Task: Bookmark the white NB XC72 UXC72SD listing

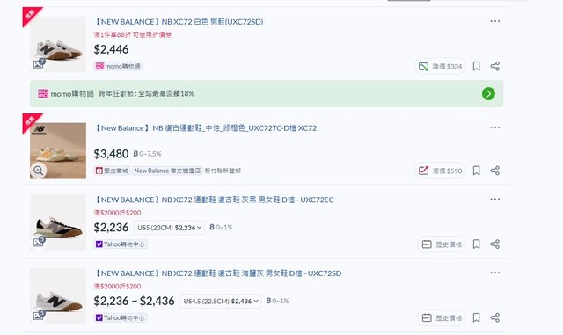Action: (476, 66)
